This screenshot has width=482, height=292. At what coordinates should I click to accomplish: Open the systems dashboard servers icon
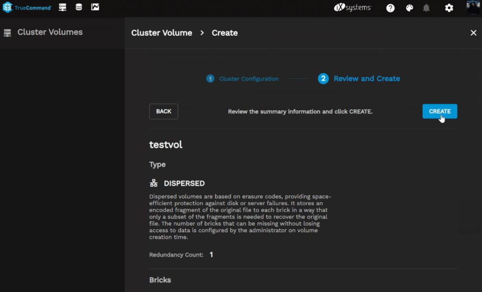tap(63, 7)
